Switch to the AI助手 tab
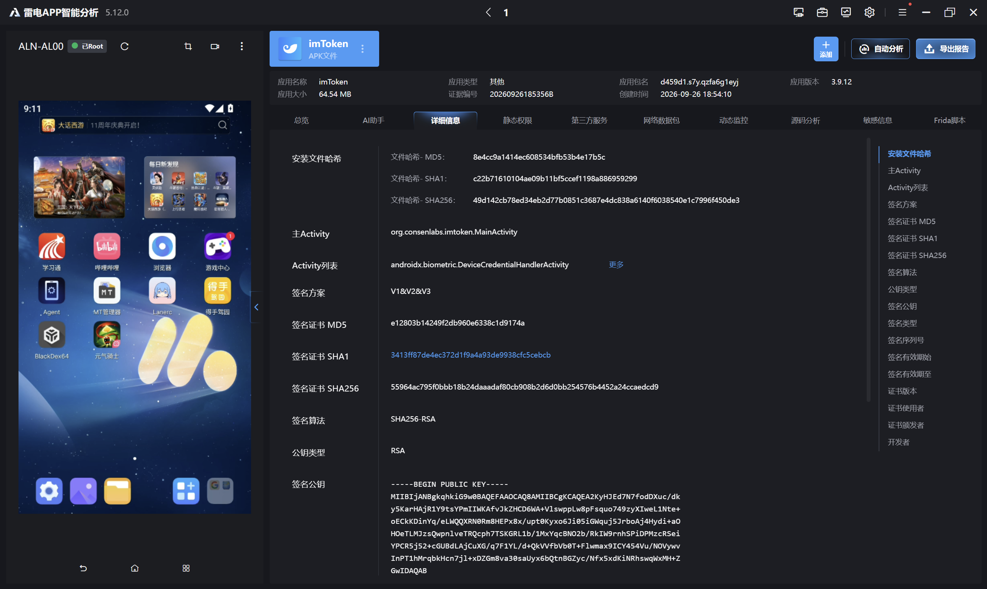This screenshot has height=589, width=987. coord(373,120)
